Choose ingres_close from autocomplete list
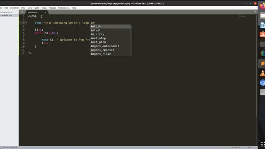 tap(110, 54)
